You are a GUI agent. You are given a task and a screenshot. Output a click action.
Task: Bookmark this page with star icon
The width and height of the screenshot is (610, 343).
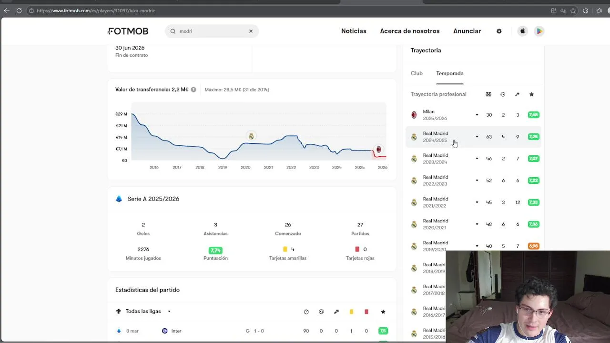573,10
